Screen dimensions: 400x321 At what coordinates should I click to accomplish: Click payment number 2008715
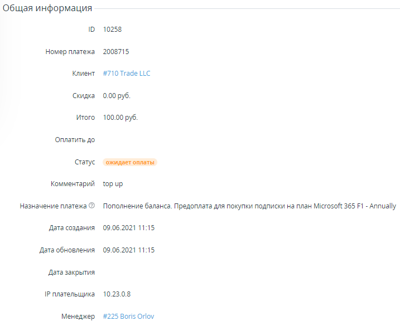[116, 51]
